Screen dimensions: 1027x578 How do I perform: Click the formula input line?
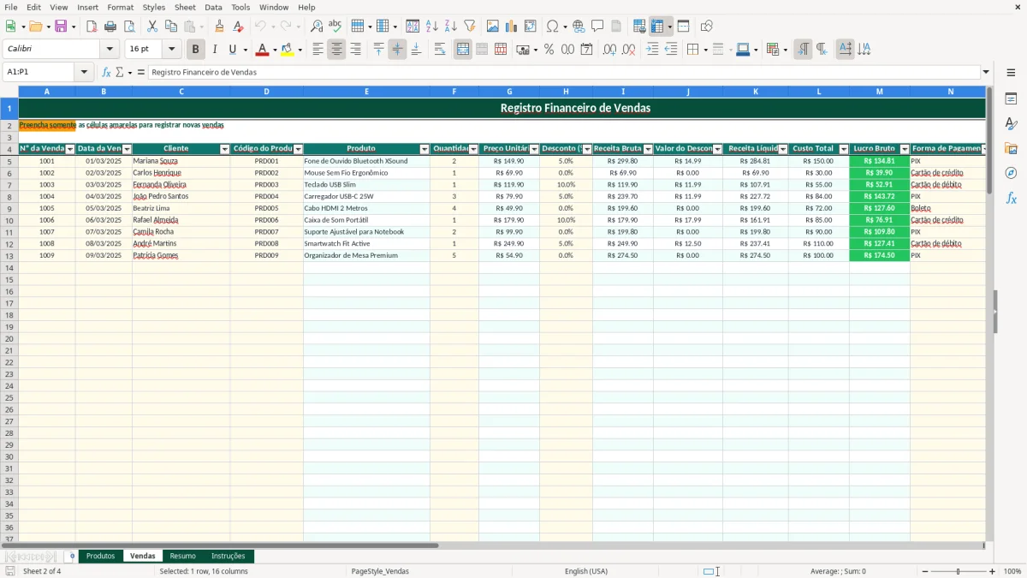pyautogui.click(x=563, y=73)
